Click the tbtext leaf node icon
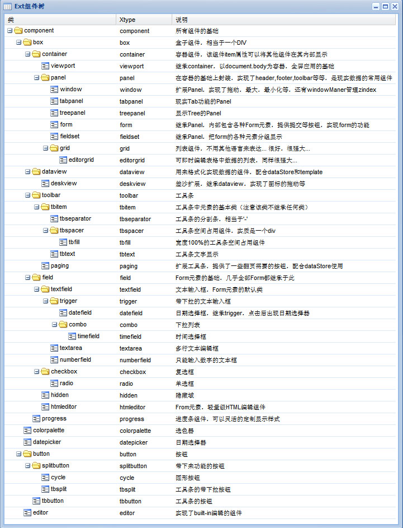 [54, 254]
